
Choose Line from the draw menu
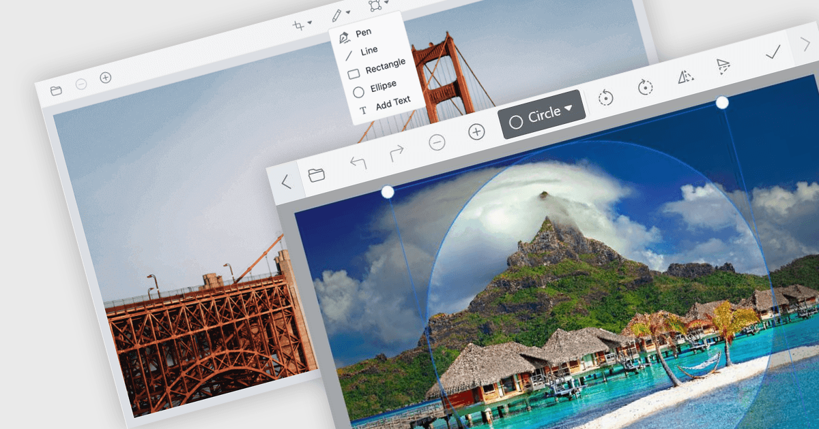pyautogui.click(x=360, y=52)
